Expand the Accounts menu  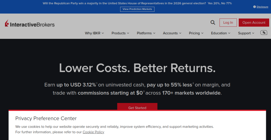(172, 33)
